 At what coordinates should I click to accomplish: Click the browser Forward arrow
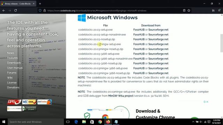pyautogui.click(x=9, y=10)
